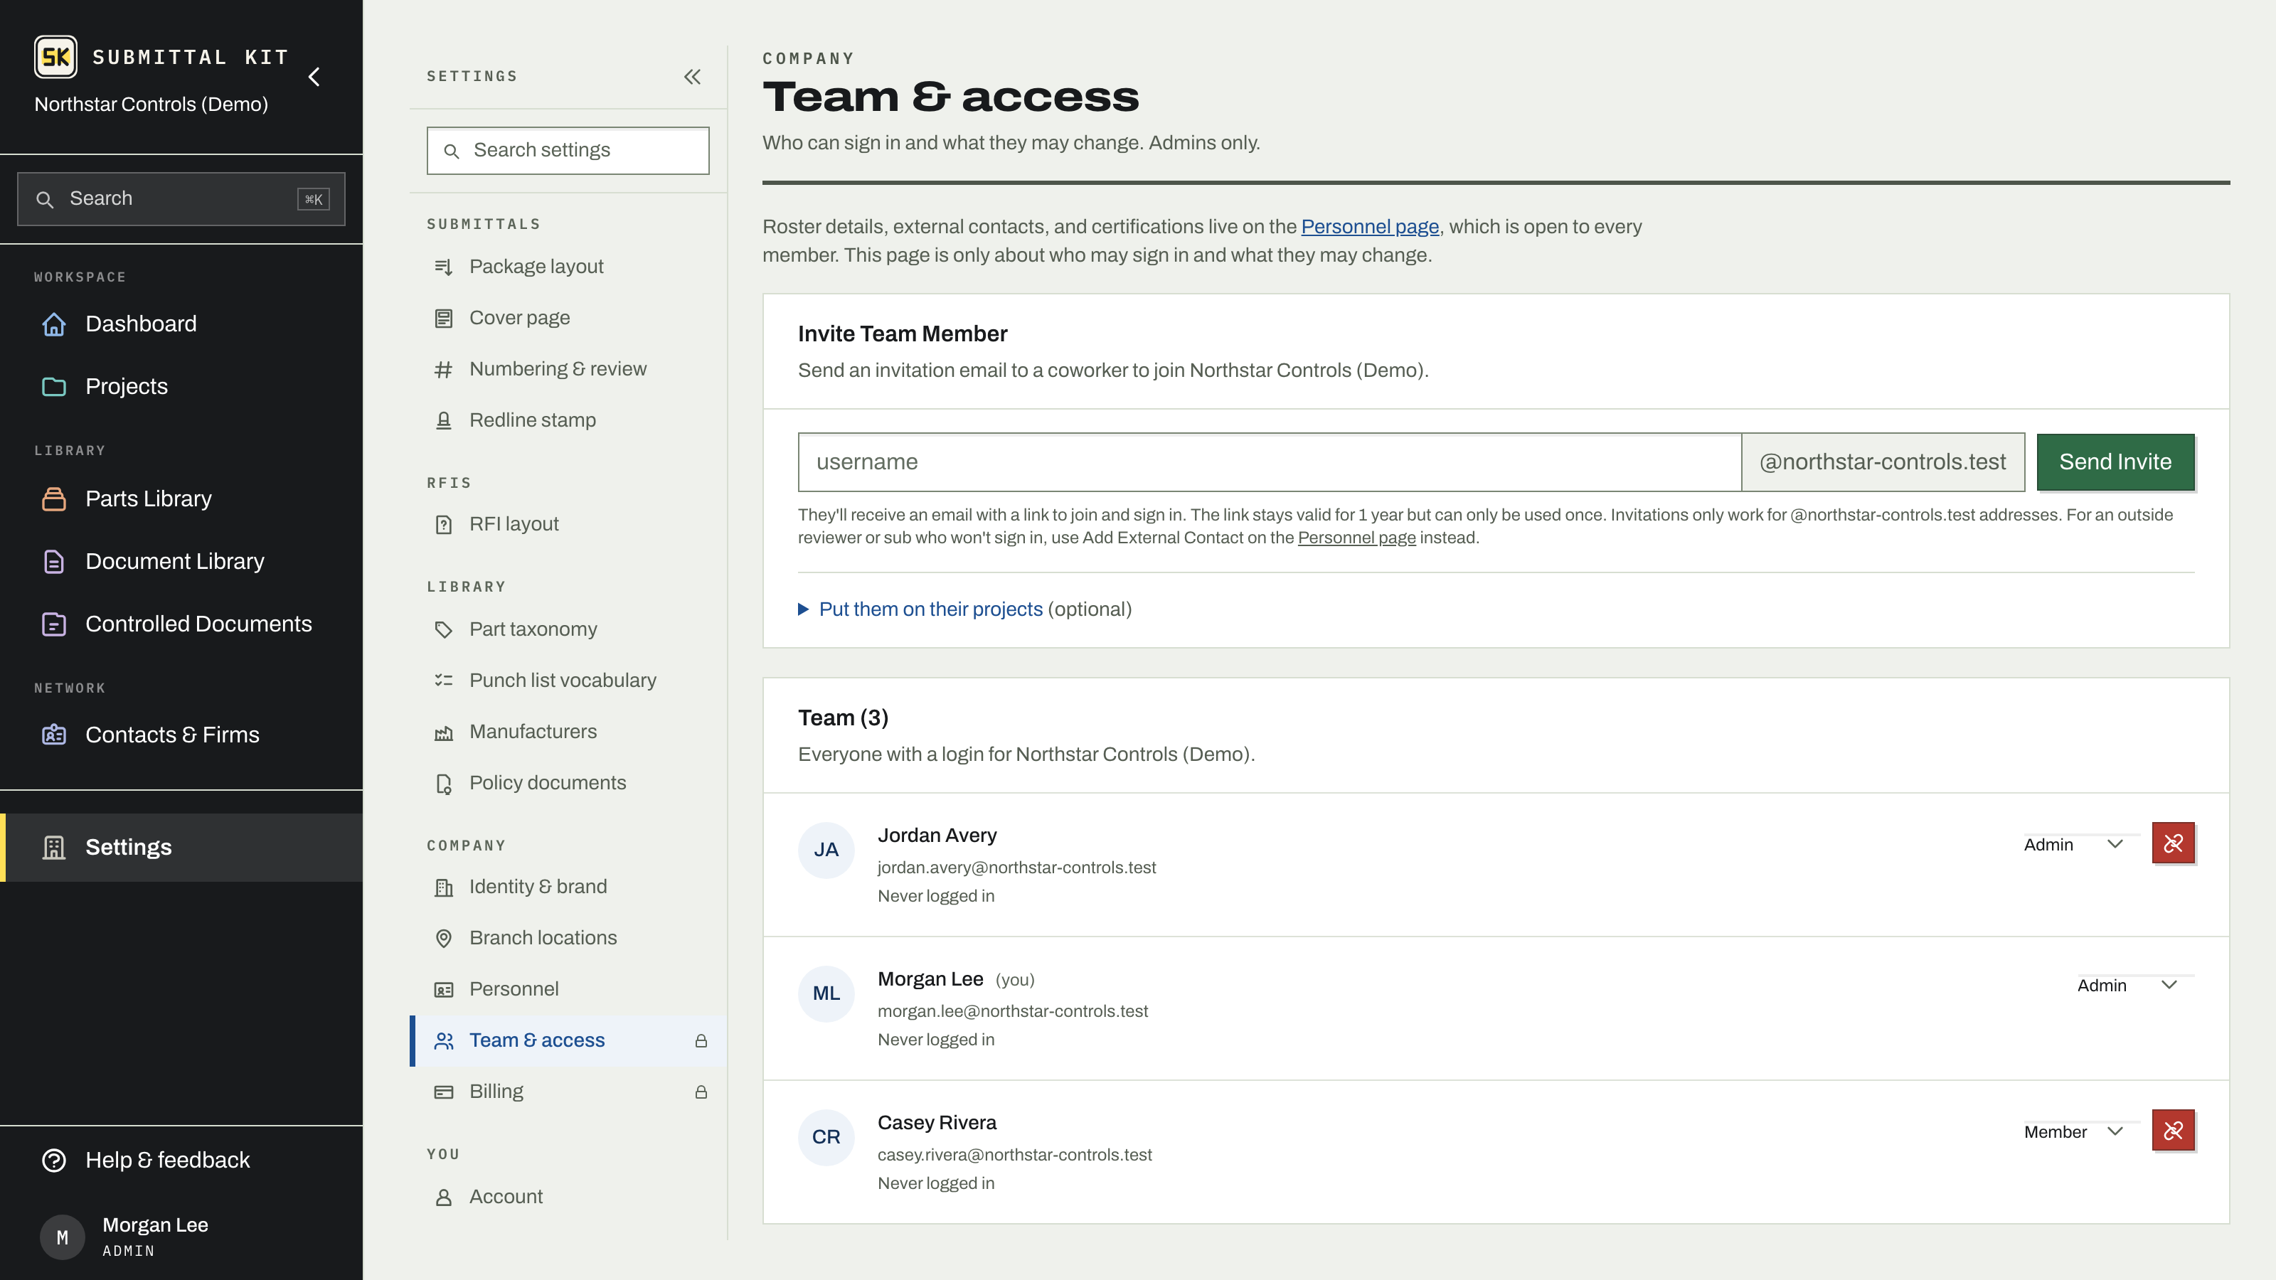Open Projects via the folder icon
This screenshot has width=2276, height=1280.
click(x=54, y=387)
